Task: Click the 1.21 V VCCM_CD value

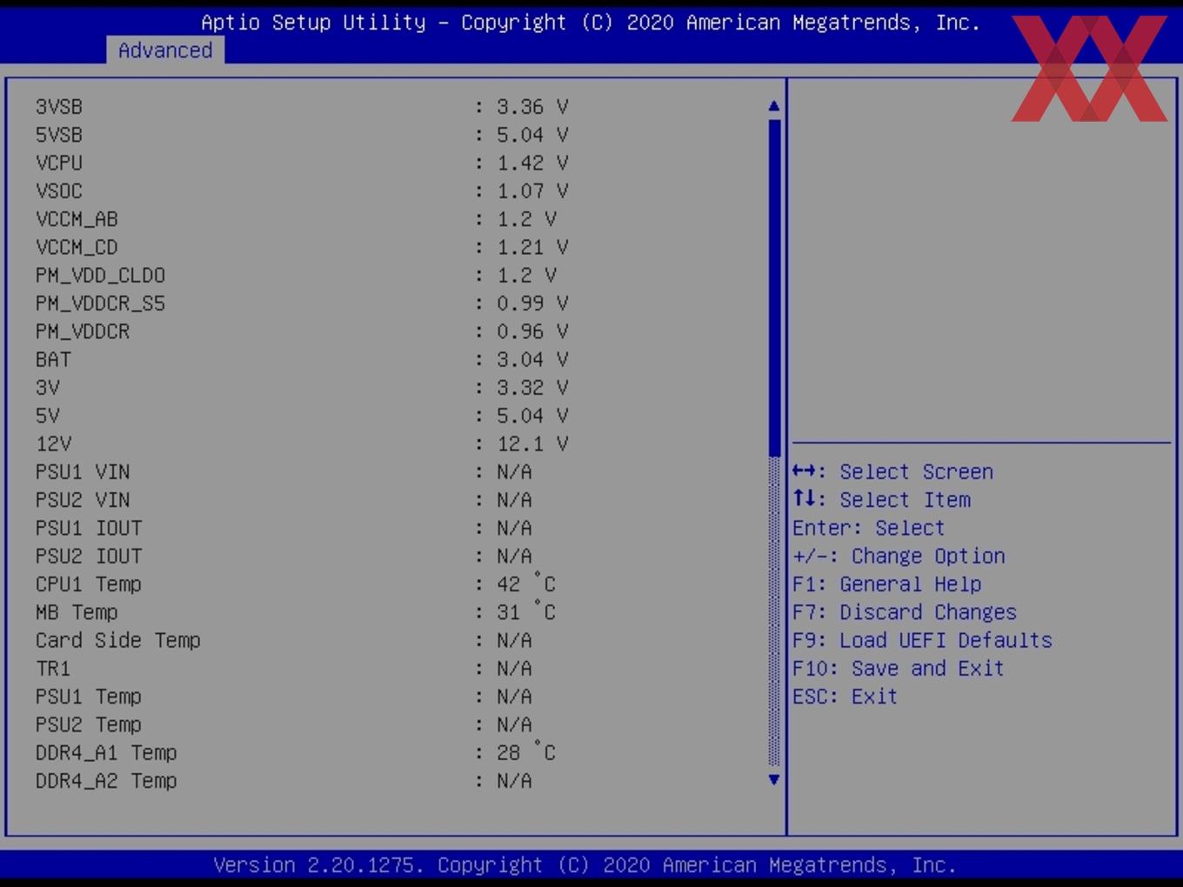Action: point(532,247)
